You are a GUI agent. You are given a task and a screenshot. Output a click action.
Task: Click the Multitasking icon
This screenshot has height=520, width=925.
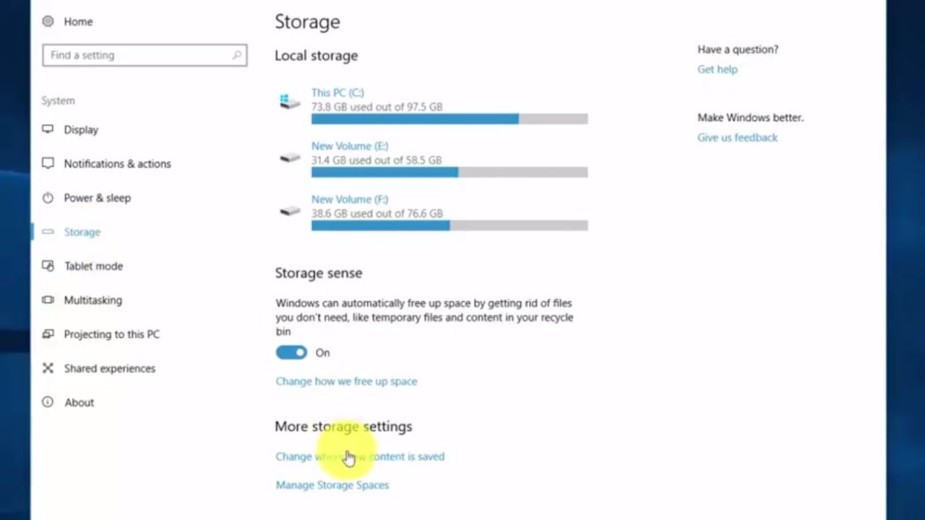[x=48, y=300]
